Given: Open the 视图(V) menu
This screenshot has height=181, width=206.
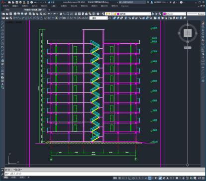Looking at the screenshot, I should (x=25, y=6).
